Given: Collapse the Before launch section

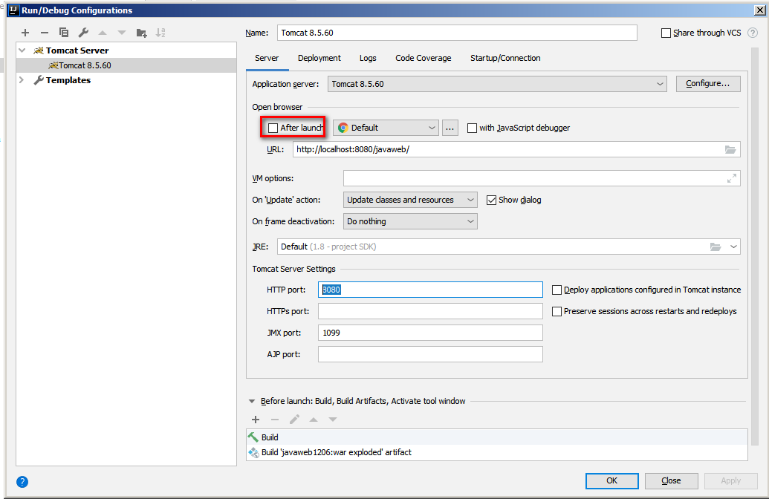Looking at the screenshot, I should coord(252,402).
